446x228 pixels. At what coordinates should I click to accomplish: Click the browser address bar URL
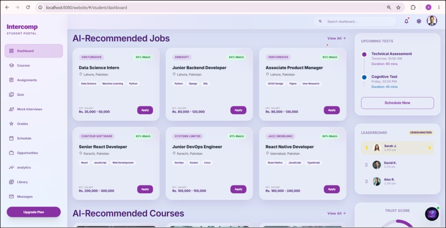86,8
